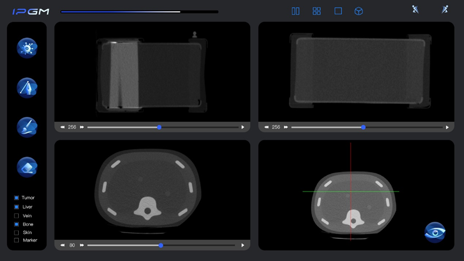Open the 3D cube view

359,11
